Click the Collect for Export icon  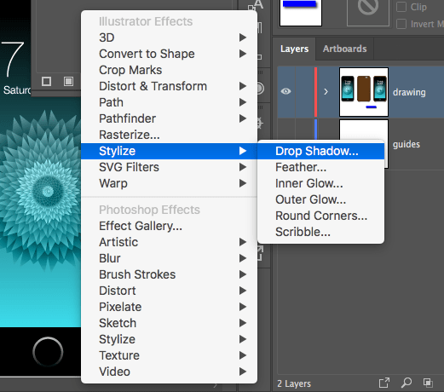384,383
